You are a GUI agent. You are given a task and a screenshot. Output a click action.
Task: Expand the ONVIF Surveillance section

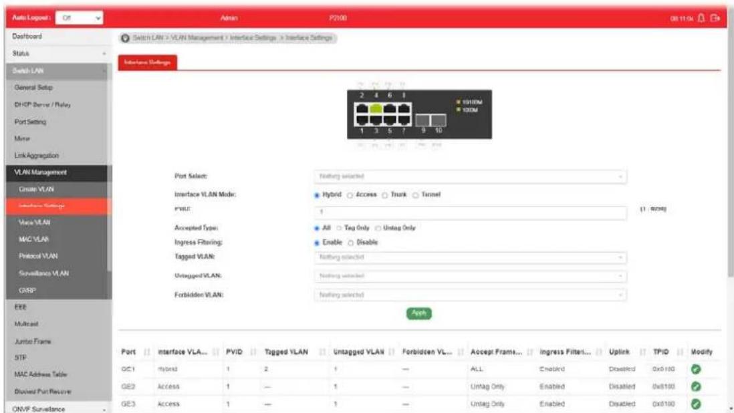click(x=56, y=409)
